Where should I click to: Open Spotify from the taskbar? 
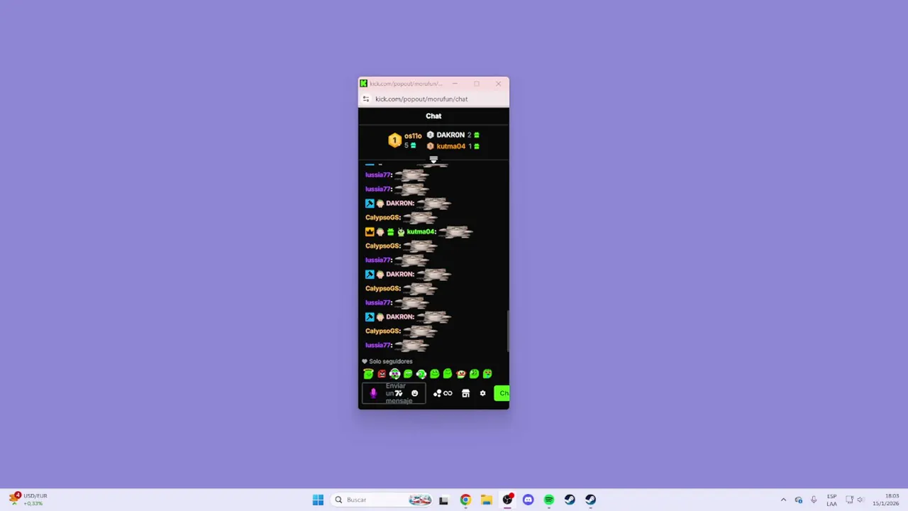pos(549,500)
